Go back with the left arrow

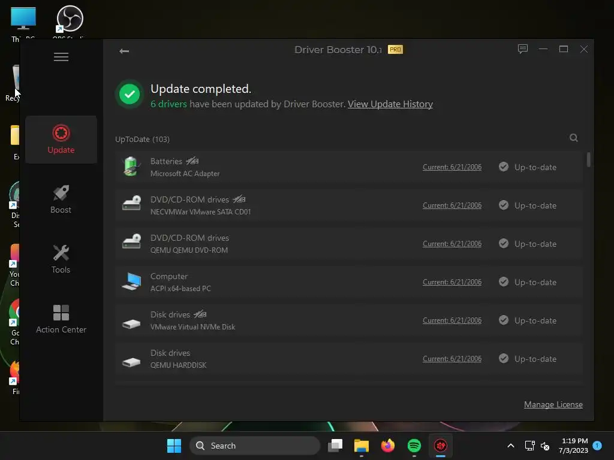tap(124, 51)
